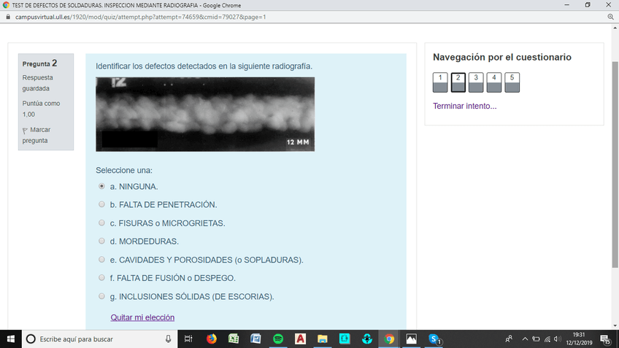
Task: Flag question with Marcar pregunta icon
Action: 26,131
